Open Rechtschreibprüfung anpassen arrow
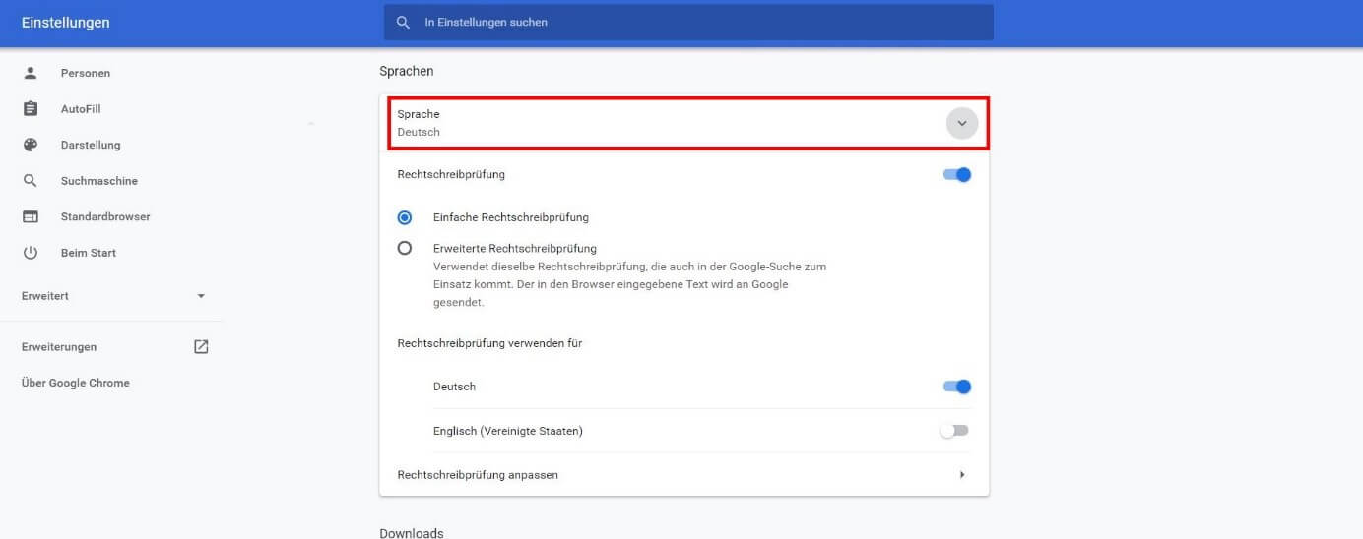 pos(962,475)
